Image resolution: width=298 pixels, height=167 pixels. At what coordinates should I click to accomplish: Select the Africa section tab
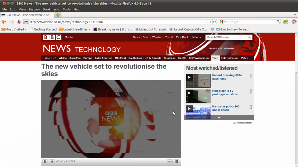pyautogui.click(x=63, y=58)
